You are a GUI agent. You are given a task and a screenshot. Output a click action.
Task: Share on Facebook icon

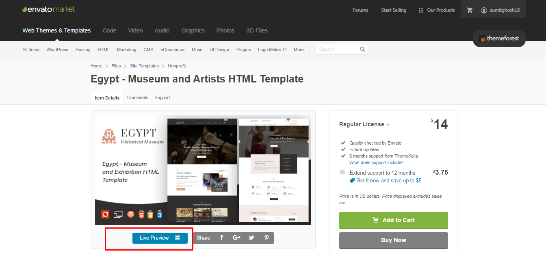[x=221, y=238]
